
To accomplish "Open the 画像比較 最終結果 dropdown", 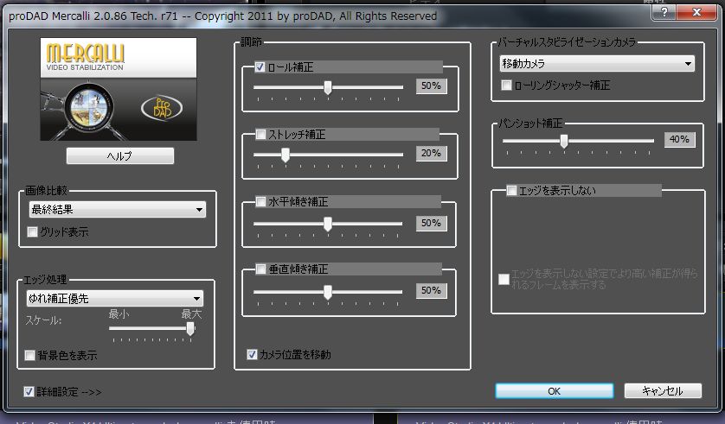I will (118, 210).
